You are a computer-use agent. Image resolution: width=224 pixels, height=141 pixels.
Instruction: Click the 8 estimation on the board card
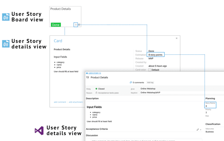tap(76, 25)
